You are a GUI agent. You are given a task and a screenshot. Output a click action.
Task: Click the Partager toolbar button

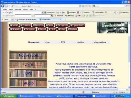click(x=72, y=13)
